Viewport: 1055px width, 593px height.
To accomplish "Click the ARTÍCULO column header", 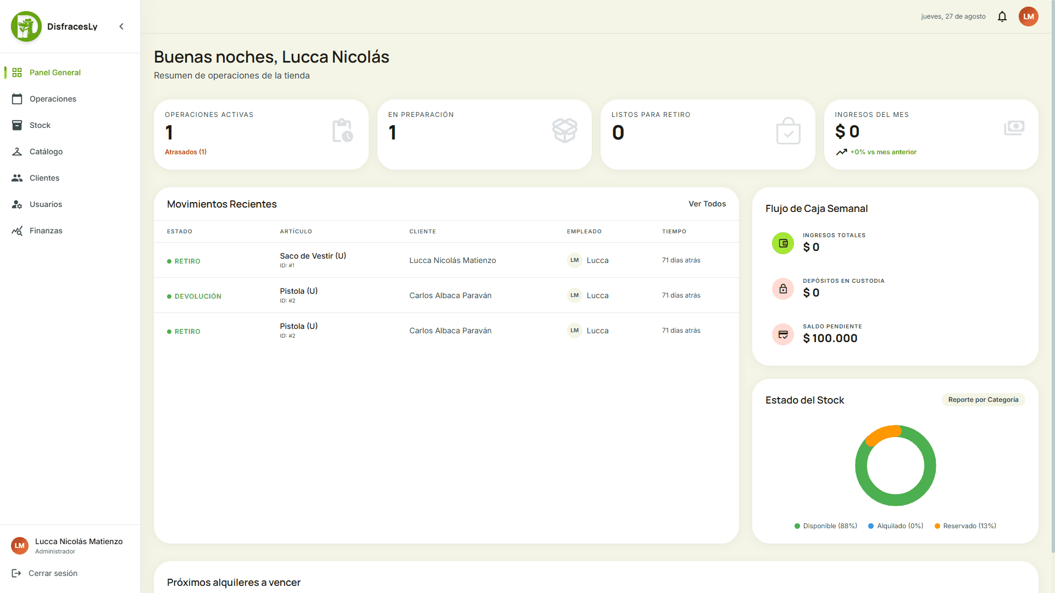I will pos(296,232).
